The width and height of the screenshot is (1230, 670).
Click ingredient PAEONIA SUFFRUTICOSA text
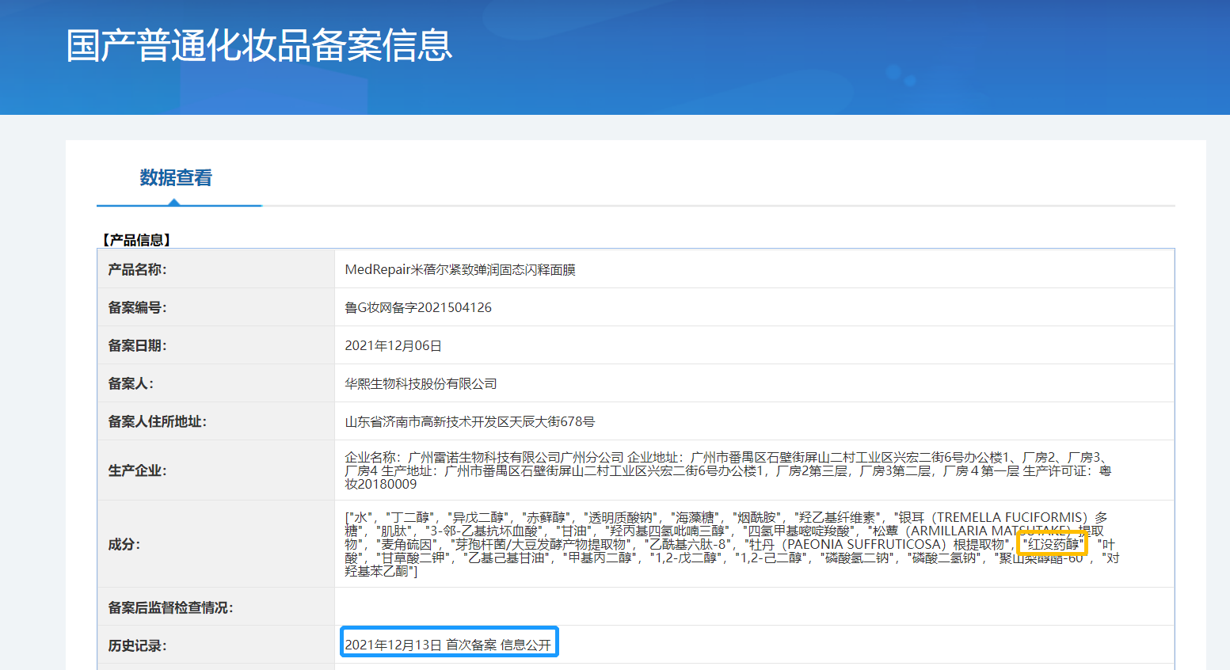tap(863, 545)
